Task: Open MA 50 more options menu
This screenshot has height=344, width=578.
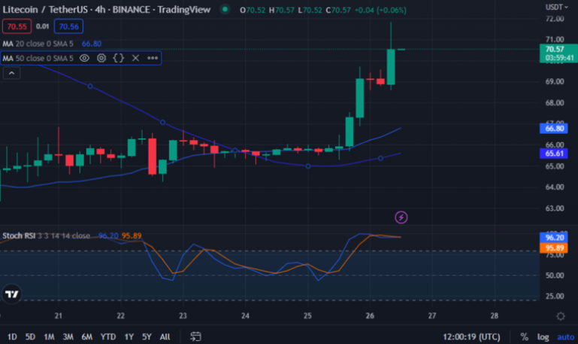Action: (x=153, y=58)
